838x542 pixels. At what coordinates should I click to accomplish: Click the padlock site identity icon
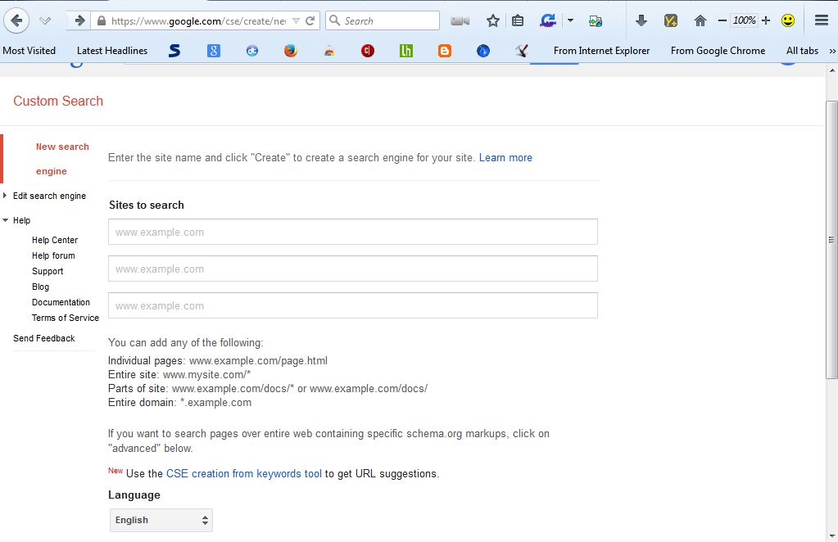(101, 20)
